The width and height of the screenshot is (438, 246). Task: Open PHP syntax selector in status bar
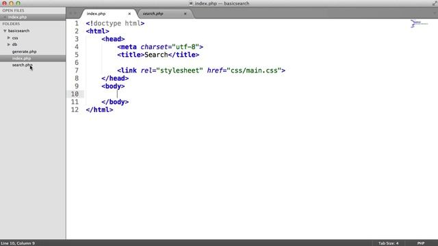[421, 243]
